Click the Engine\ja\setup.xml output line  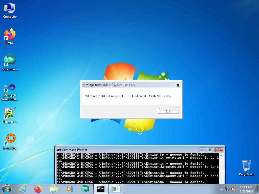click(x=137, y=168)
